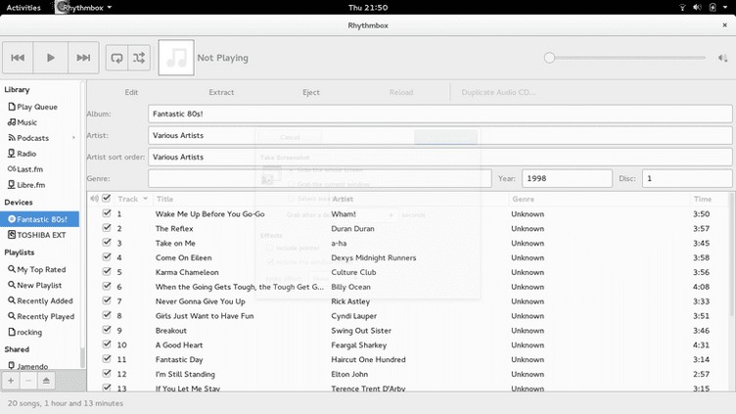
Task: Uncheck Karma Chameleon checkbox
Action: pos(107,271)
